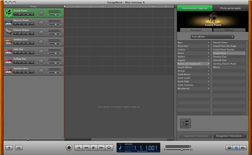This screenshot has height=155, width=252.
Task: Expand the Synth Leads category
Action: (193, 78)
